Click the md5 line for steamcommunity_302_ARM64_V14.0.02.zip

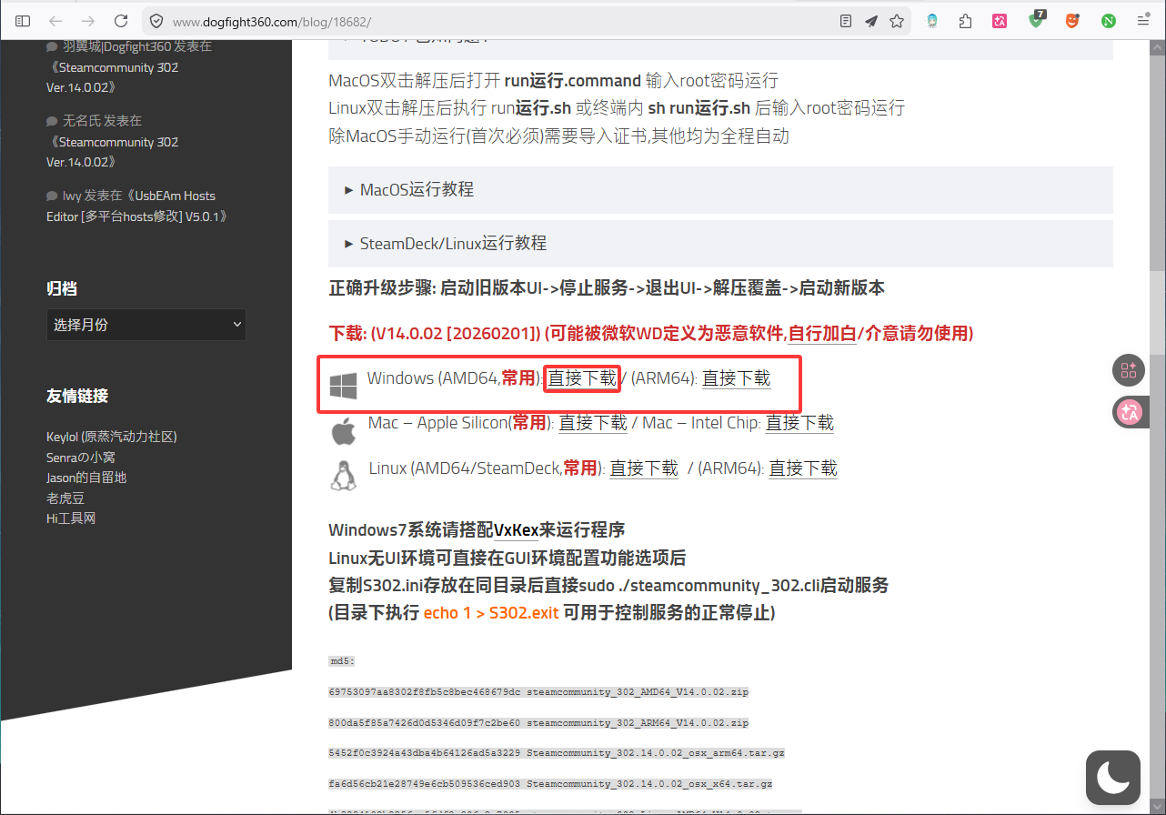[x=538, y=723]
